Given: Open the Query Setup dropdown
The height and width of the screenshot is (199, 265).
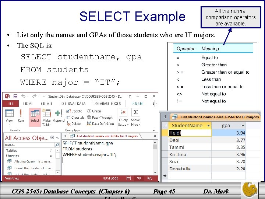Looking at the screenshot, I should click(x=123, y=117).
